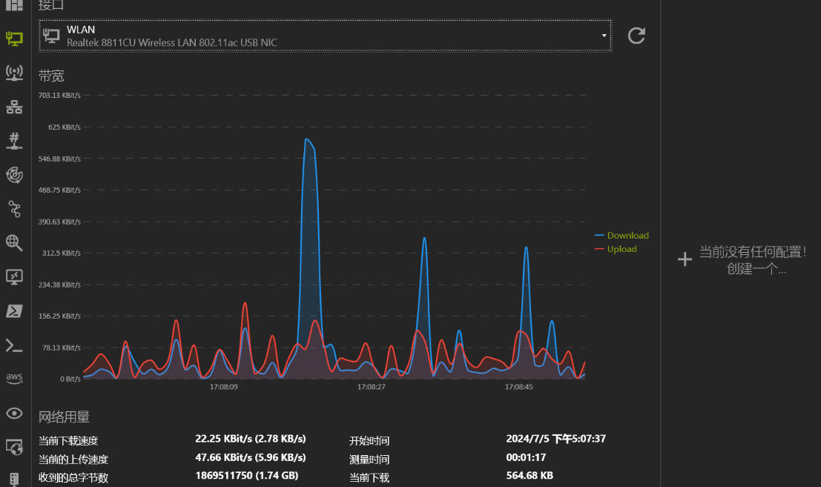
Task: Open the Dashboard icon in sidebar
Action: coord(14,5)
